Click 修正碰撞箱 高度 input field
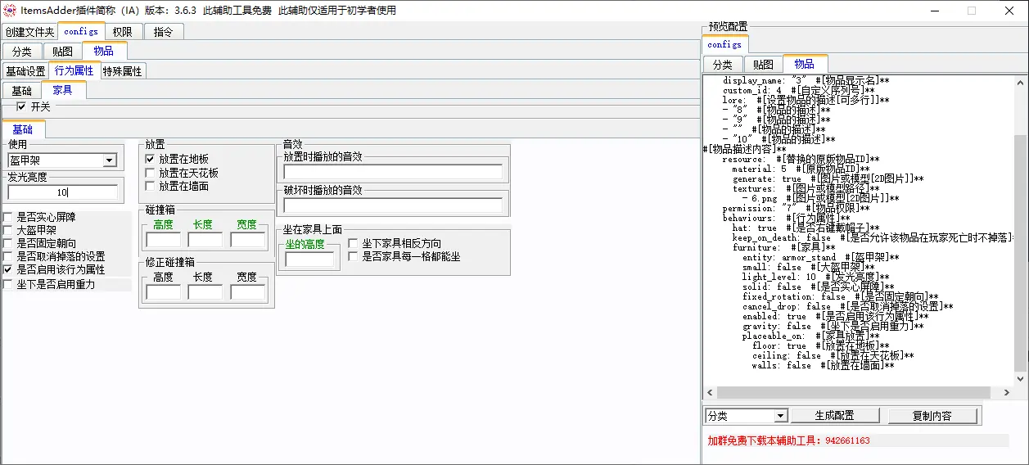This screenshot has width=1029, height=465. click(163, 292)
